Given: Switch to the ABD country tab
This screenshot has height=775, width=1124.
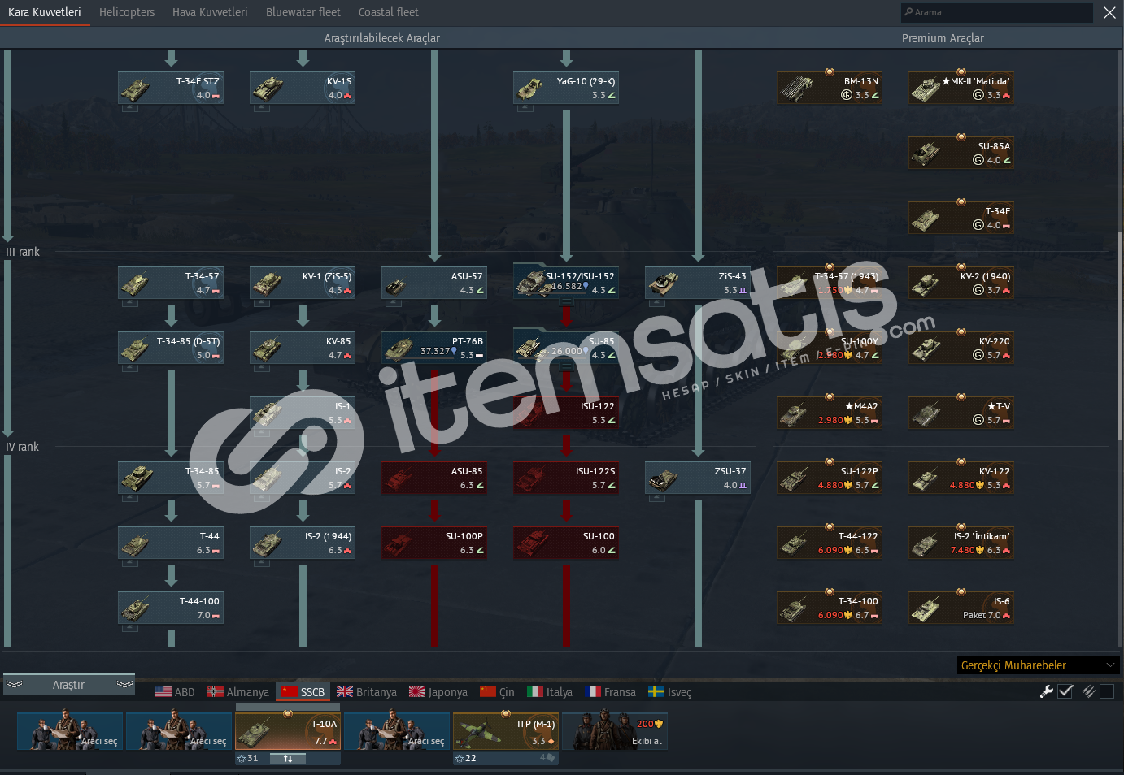Looking at the screenshot, I should [175, 692].
